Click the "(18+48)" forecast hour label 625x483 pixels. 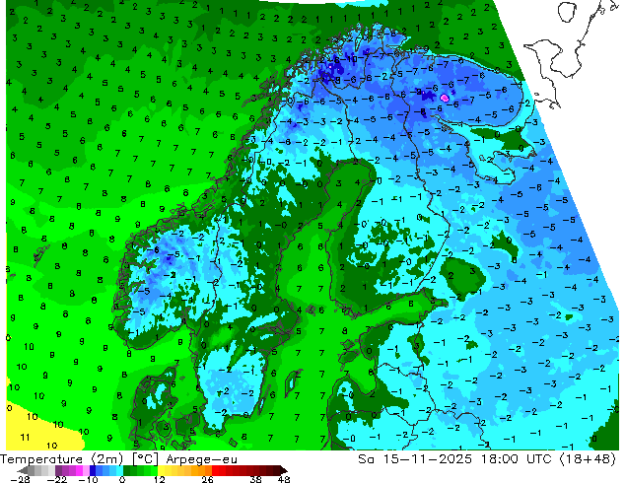click(x=589, y=459)
